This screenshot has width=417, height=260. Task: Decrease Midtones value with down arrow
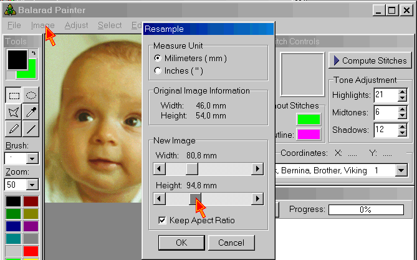(x=403, y=116)
